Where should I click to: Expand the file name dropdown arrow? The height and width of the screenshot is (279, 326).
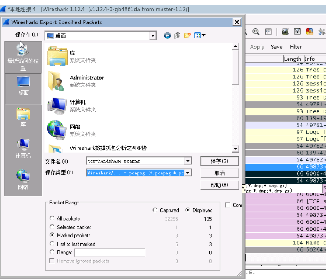coord(188,161)
